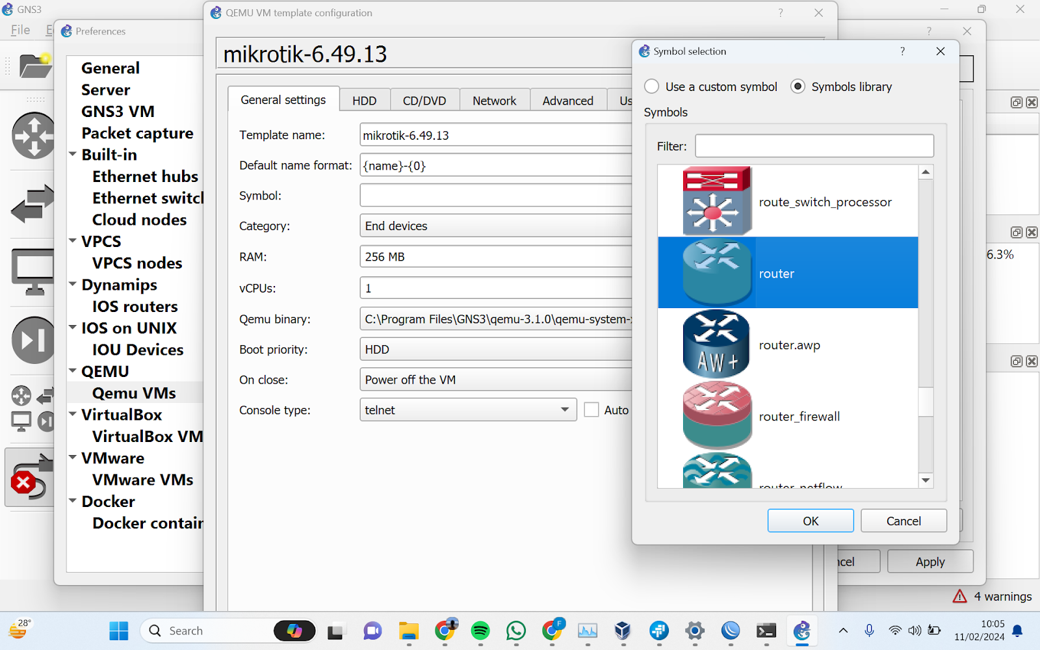Cancel the Symbol selection dialog
The image size is (1040, 650).
pos(903,521)
